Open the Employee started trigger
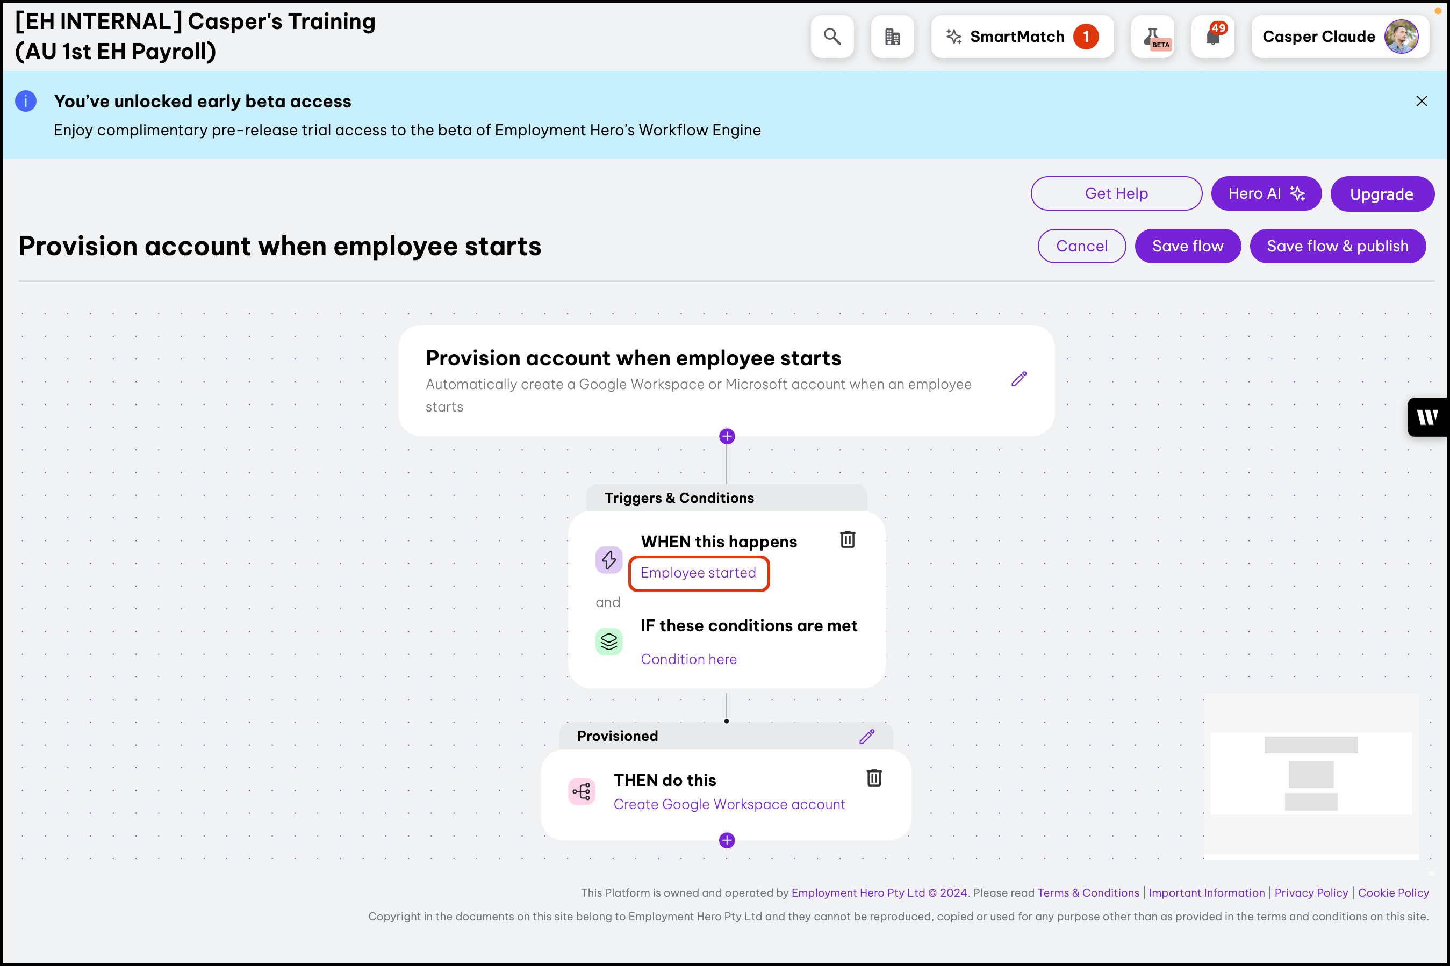Viewport: 1450px width, 966px height. [698, 573]
